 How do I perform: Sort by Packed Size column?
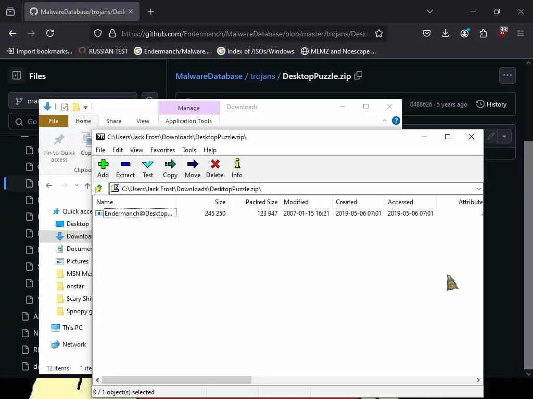pyautogui.click(x=254, y=202)
